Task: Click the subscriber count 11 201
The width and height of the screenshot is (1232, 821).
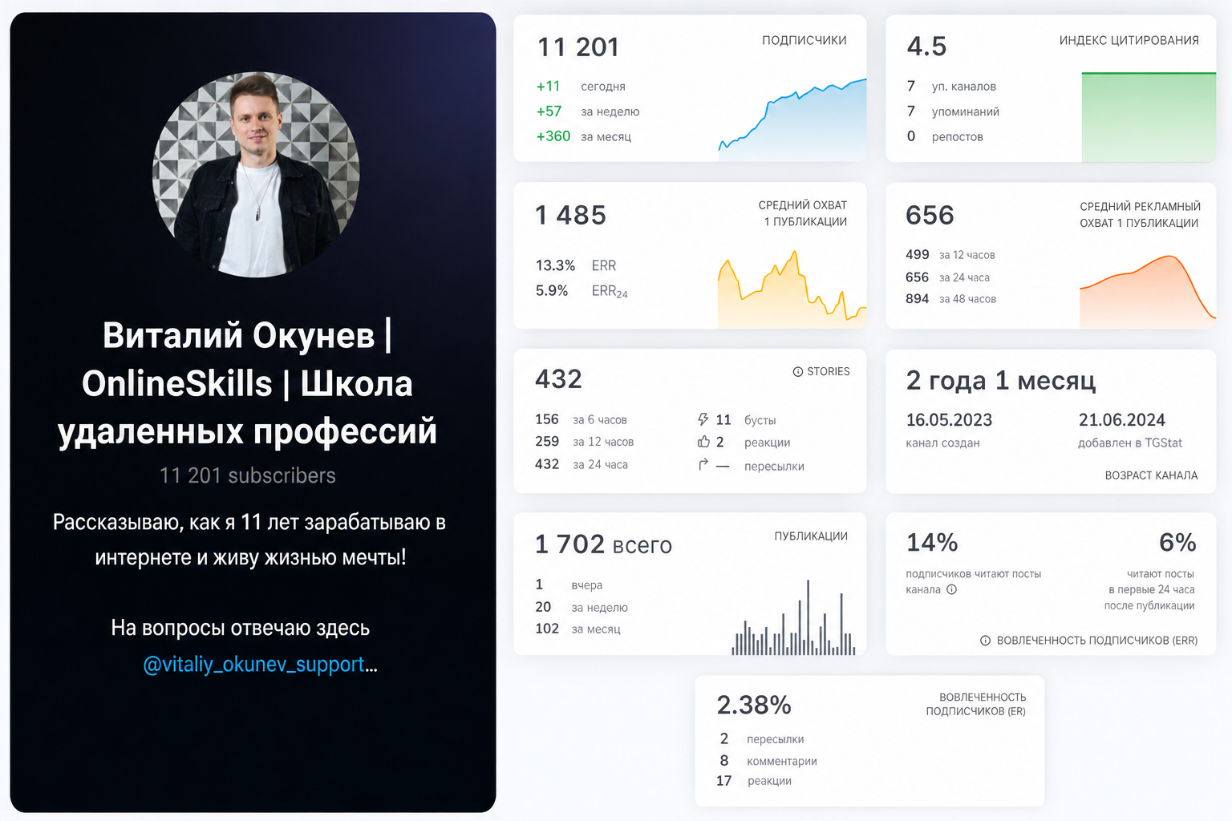Action: coord(578,47)
